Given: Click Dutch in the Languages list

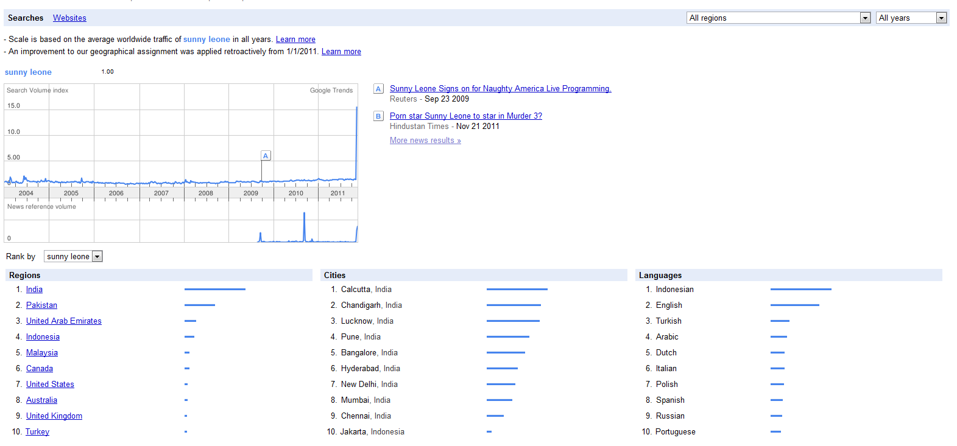Looking at the screenshot, I should click(x=666, y=352).
